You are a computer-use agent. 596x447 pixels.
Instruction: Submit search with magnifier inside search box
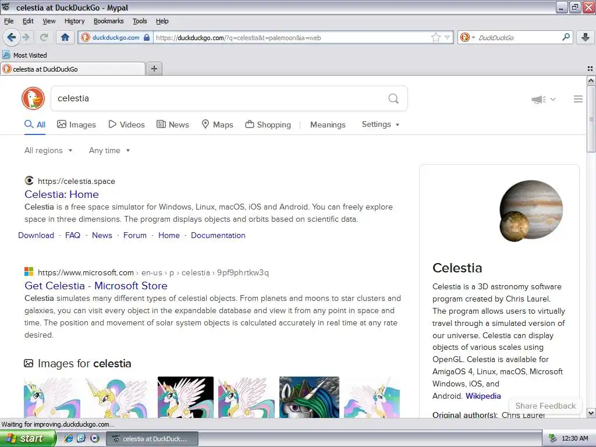pyautogui.click(x=393, y=99)
